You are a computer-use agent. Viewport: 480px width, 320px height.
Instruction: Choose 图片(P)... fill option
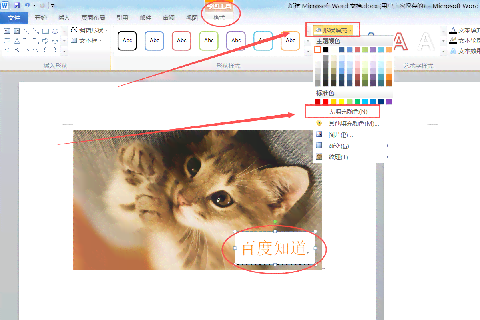(353, 135)
